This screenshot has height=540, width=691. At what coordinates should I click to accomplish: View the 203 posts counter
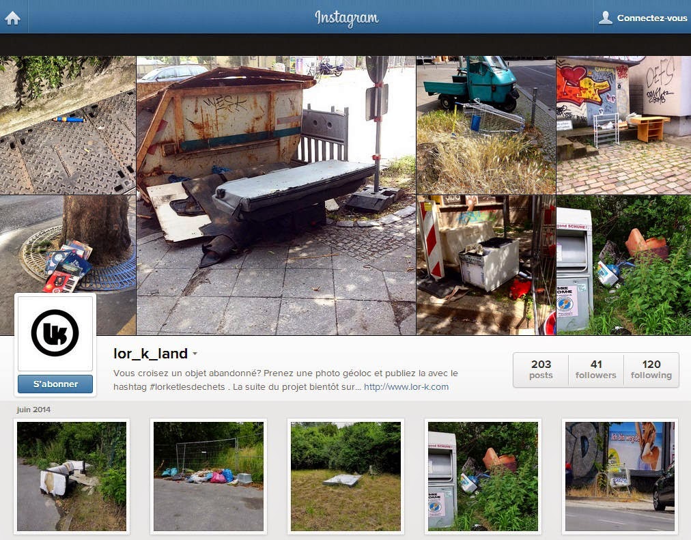[541, 370]
